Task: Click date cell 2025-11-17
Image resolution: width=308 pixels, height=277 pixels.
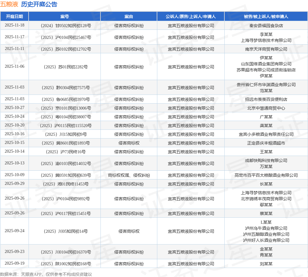Action: pyautogui.click(x=14, y=37)
